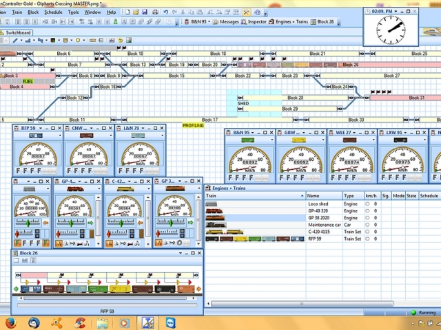
Task: Adjust green speed slider in GP-4 window
Action: coord(71,223)
